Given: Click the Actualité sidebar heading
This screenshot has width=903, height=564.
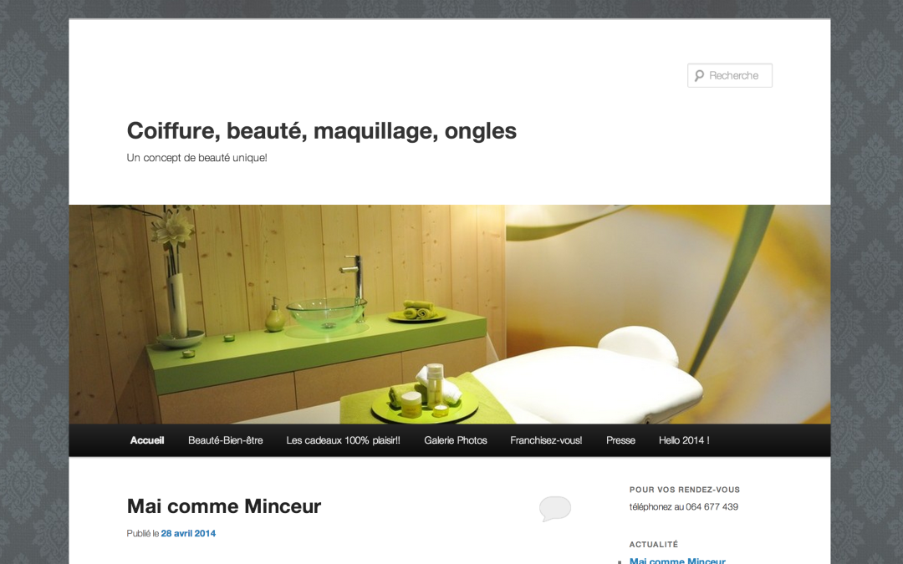Looking at the screenshot, I should point(654,545).
